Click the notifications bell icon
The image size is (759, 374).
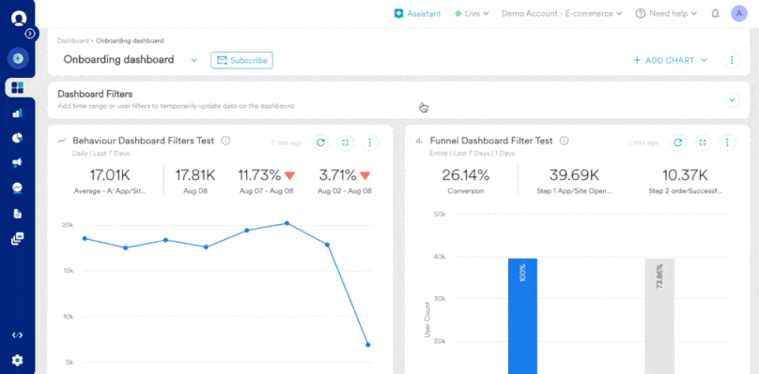pyautogui.click(x=715, y=14)
